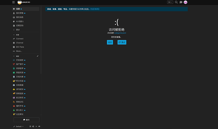Viewport: 218px width, 129px height.
Task: Open the 开发调优 code icon category
Action: pyautogui.click(x=14, y=60)
